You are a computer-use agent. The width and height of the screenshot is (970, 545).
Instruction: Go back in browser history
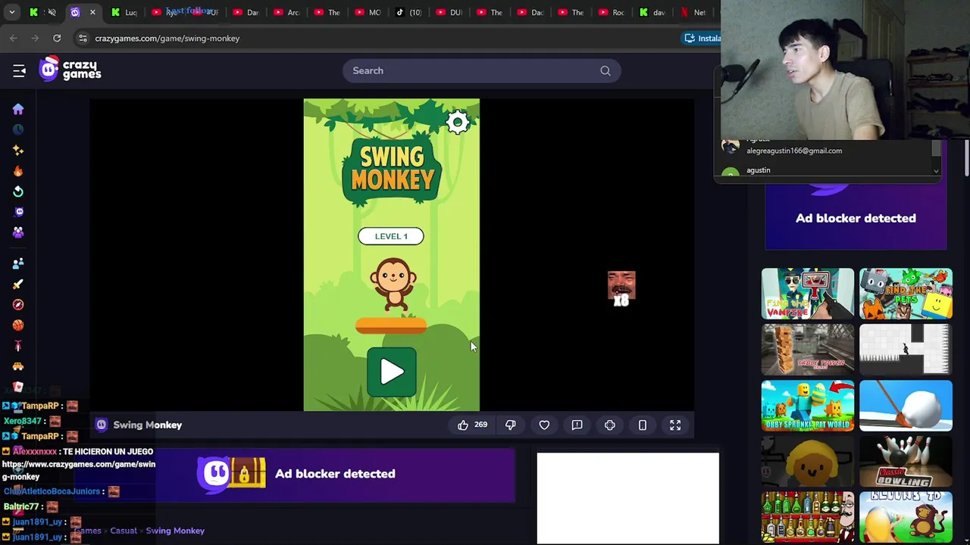click(14, 38)
